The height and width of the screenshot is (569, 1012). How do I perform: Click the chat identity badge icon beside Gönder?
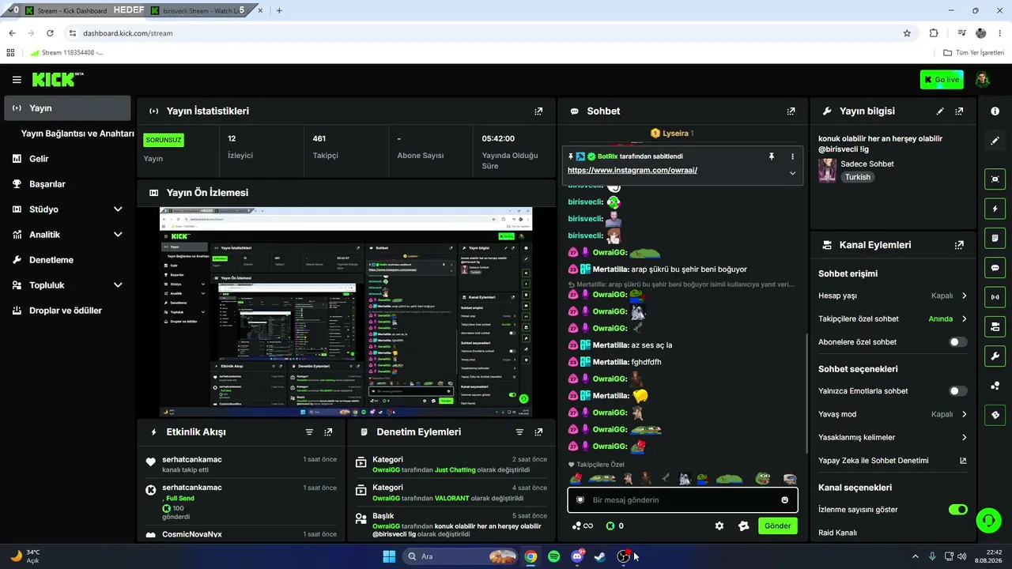pos(743,526)
